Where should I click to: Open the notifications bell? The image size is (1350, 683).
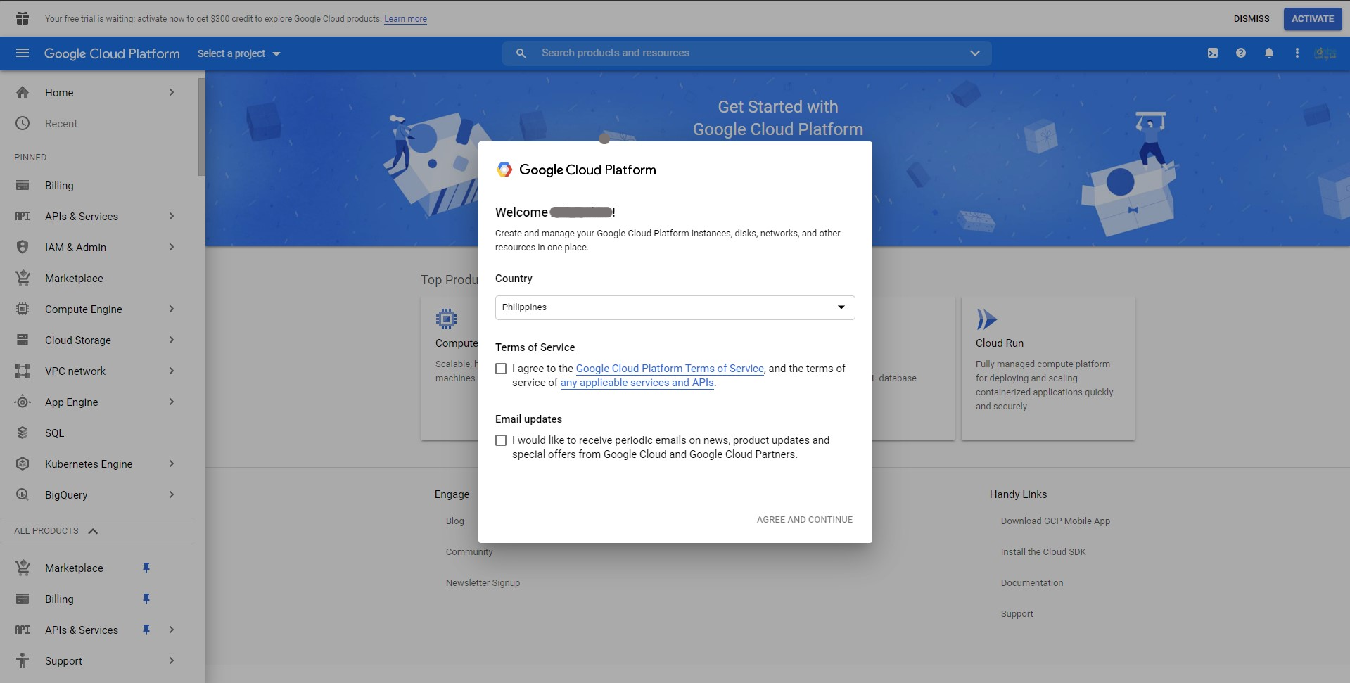[x=1269, y=53]
